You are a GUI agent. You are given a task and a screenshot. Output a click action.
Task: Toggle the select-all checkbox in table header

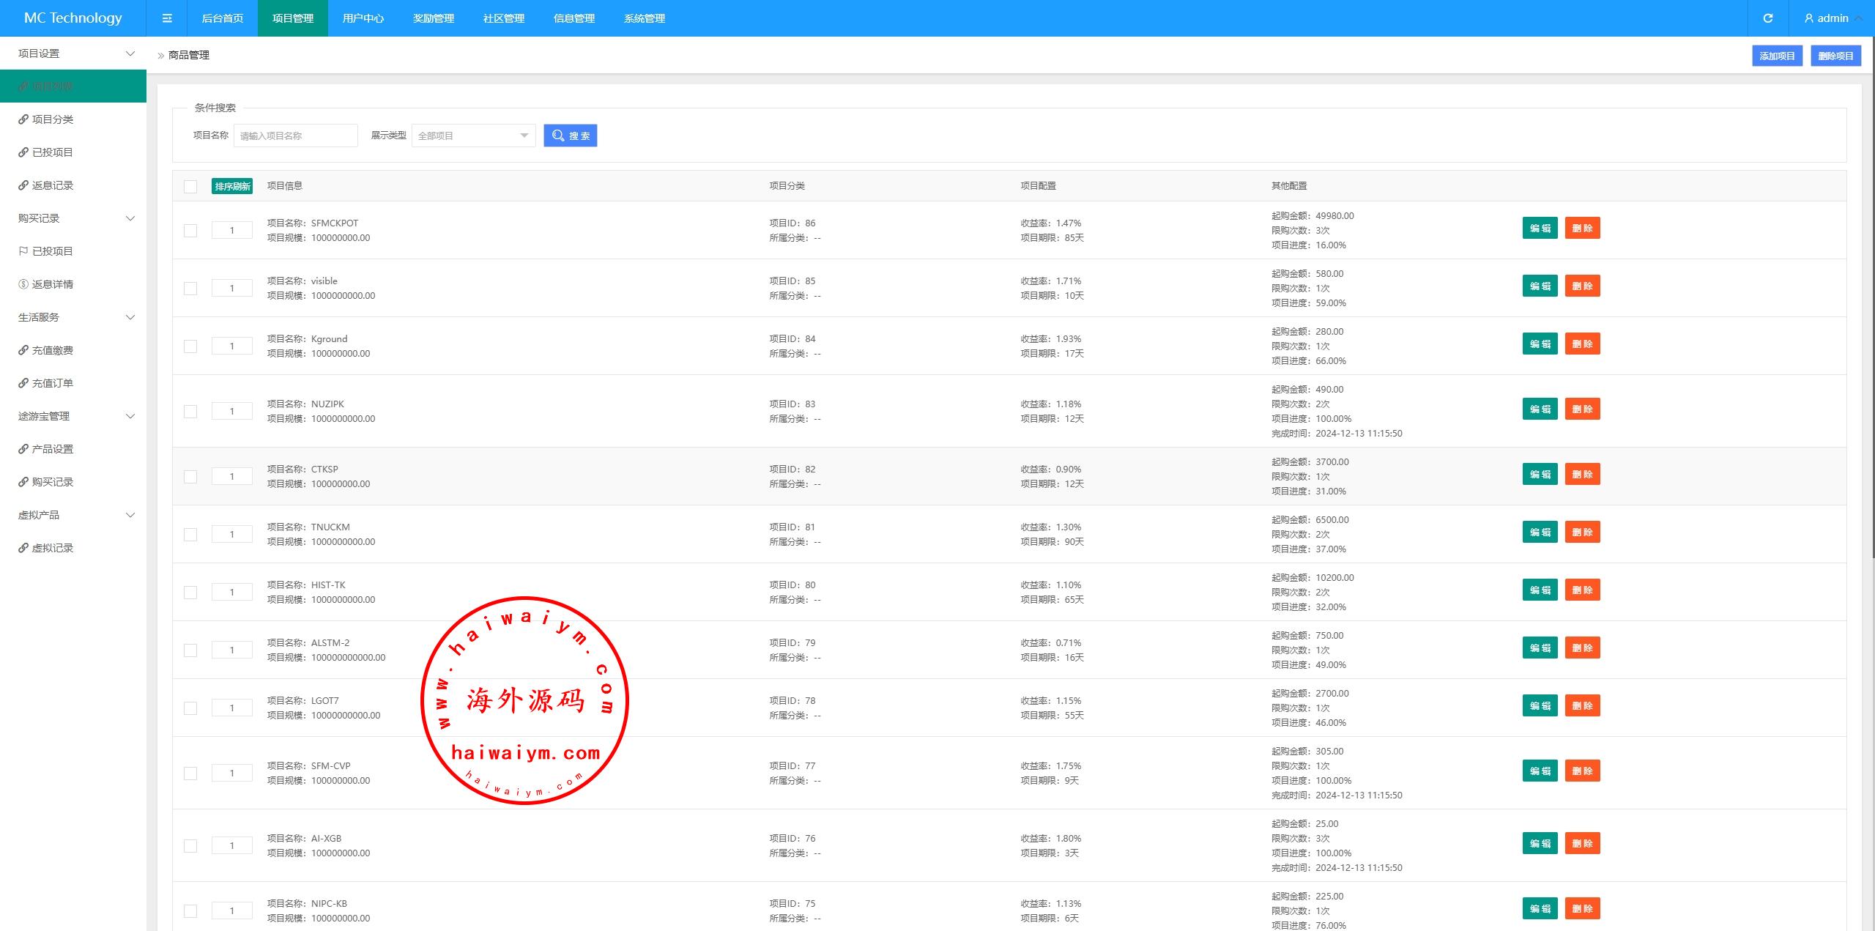point(190,186)
